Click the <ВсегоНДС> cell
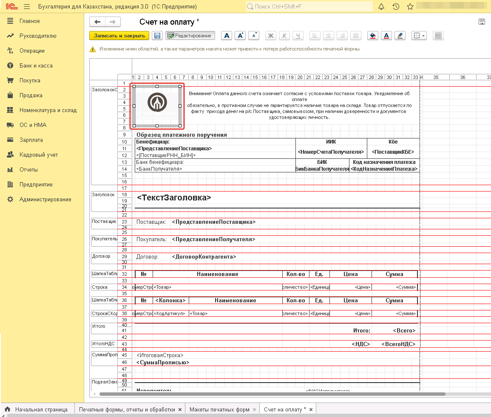This screenshot has width=491, height=417. coord(398,344)
